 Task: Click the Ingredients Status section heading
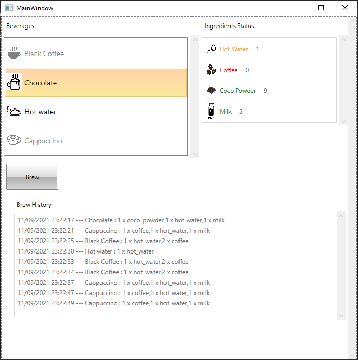[x=229, y=26]
